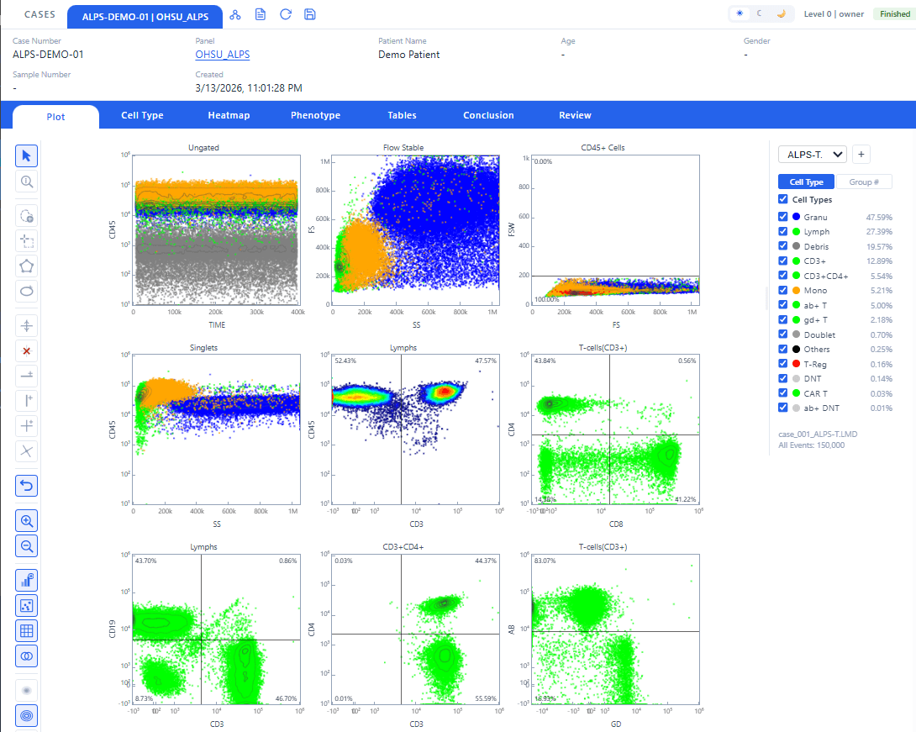Image resolution: width=916 pixels, height=732 pixels.
Task: Switch to density plot display
Action: 26,691
